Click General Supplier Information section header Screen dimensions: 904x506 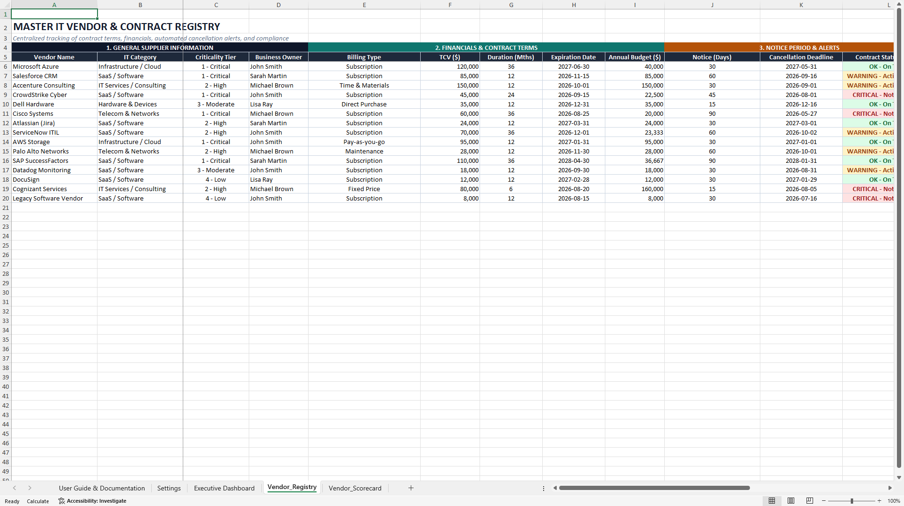click(160, 48)
